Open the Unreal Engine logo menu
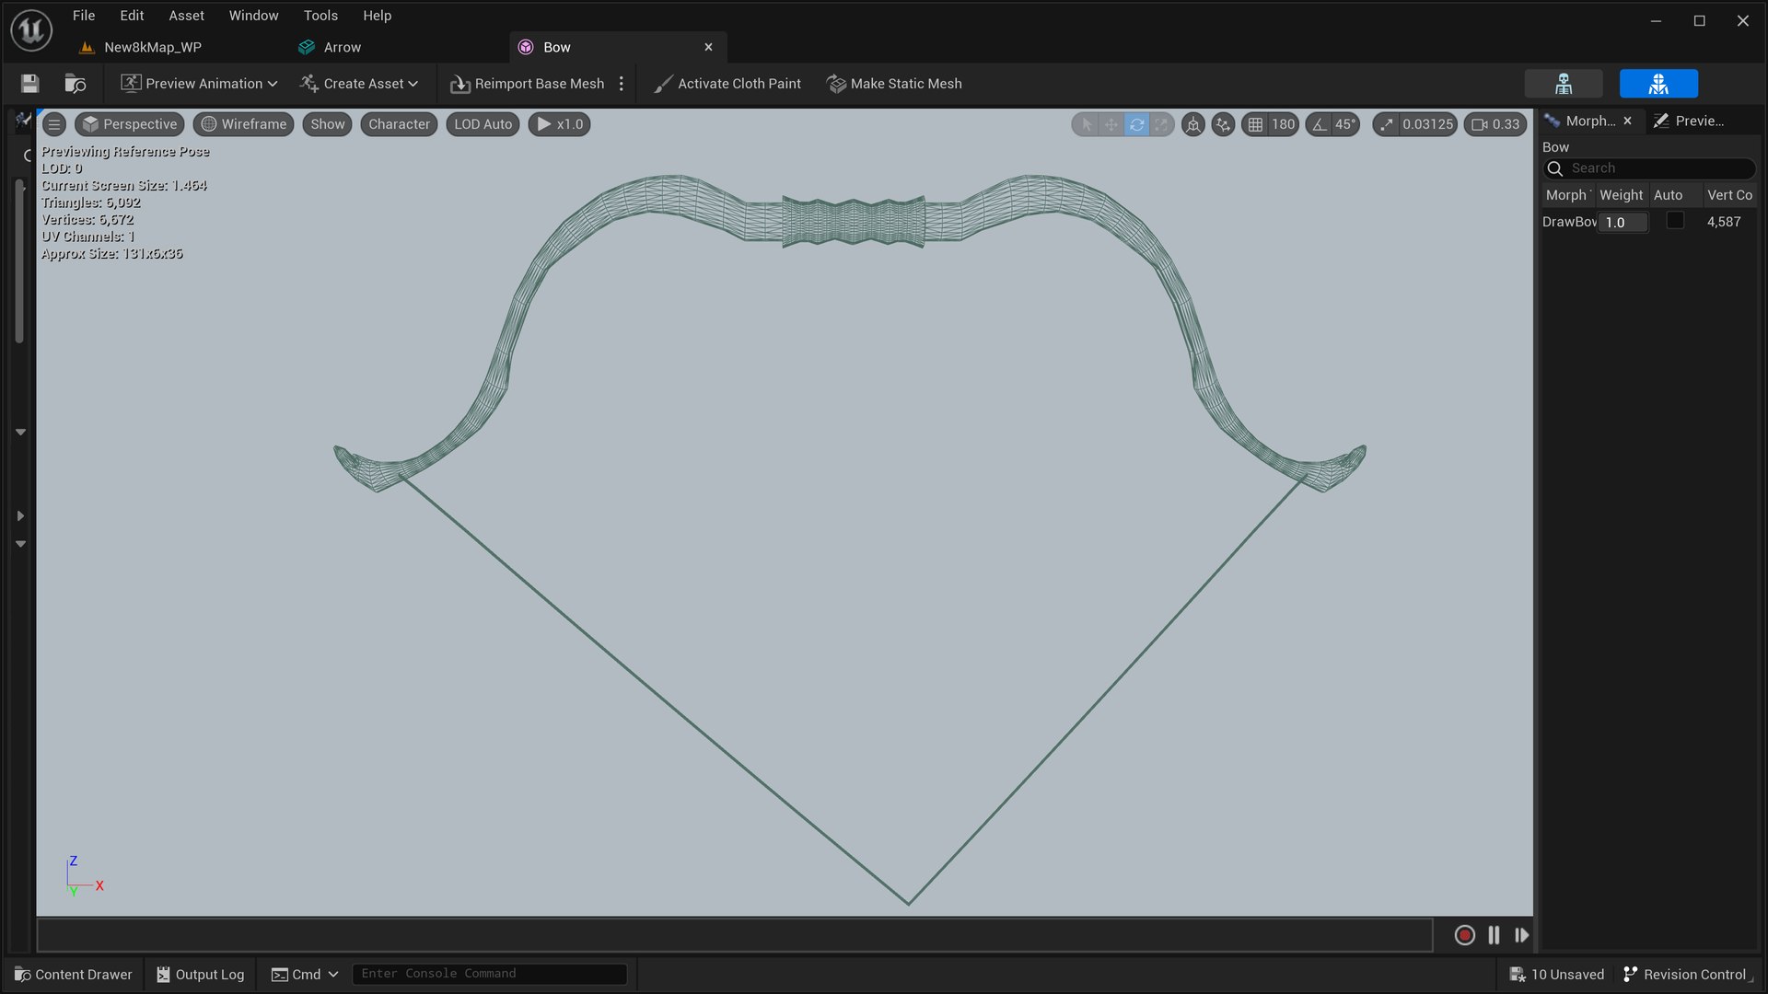 pos(31,29)
